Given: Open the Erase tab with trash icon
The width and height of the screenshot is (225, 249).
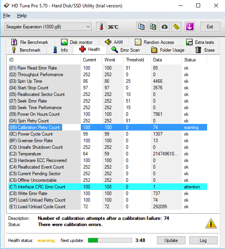Looking at the screenshot, I should coord(205,50).
